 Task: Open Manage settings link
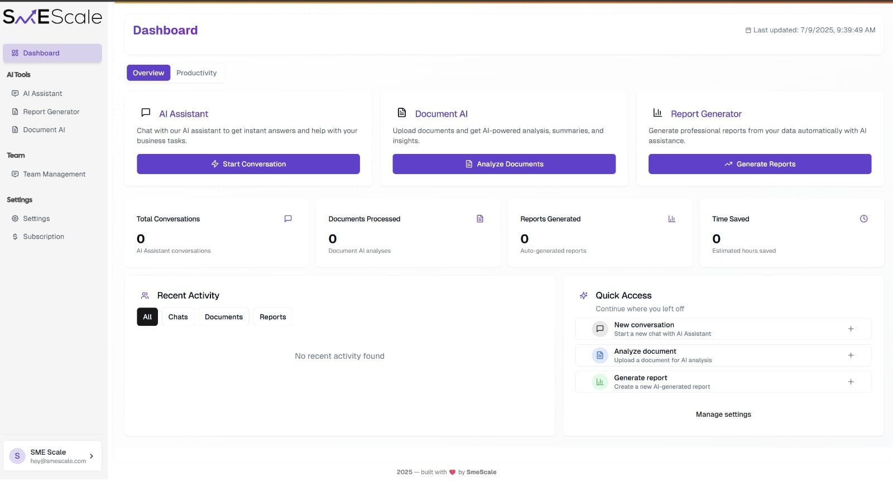tap(723, 414)
